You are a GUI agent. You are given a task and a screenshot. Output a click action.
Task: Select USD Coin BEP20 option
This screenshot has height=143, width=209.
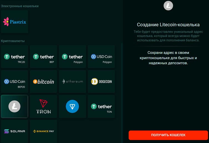coord(14,82)
